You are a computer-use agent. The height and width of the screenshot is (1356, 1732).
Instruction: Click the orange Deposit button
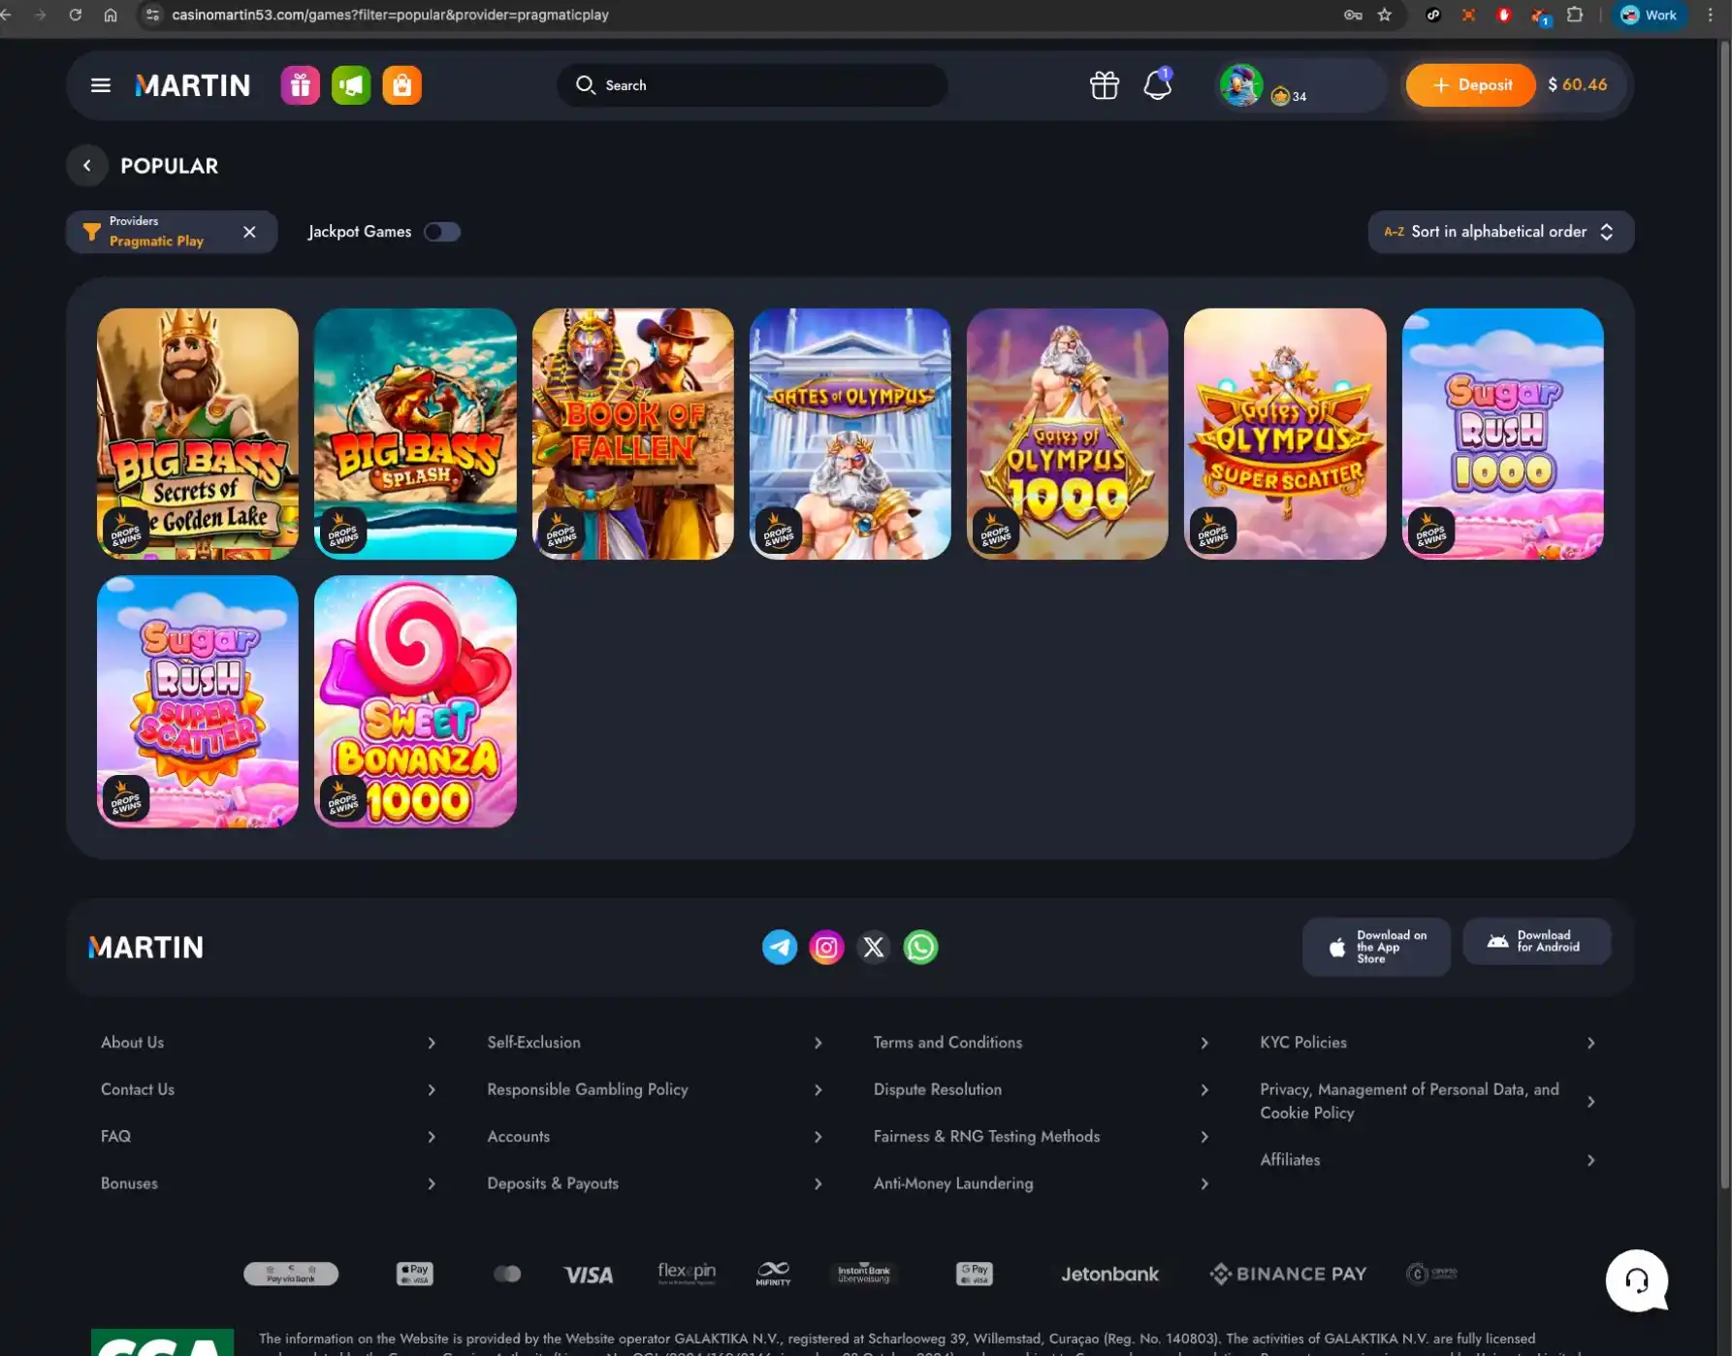coord(1470,85)
